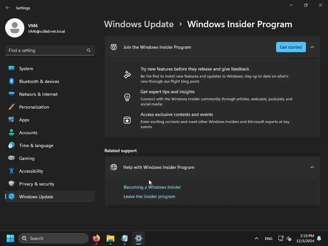The height and width of the screenshot is (246, 328).
Task: Click the muted volume icon in system tray
Action: 289,238
